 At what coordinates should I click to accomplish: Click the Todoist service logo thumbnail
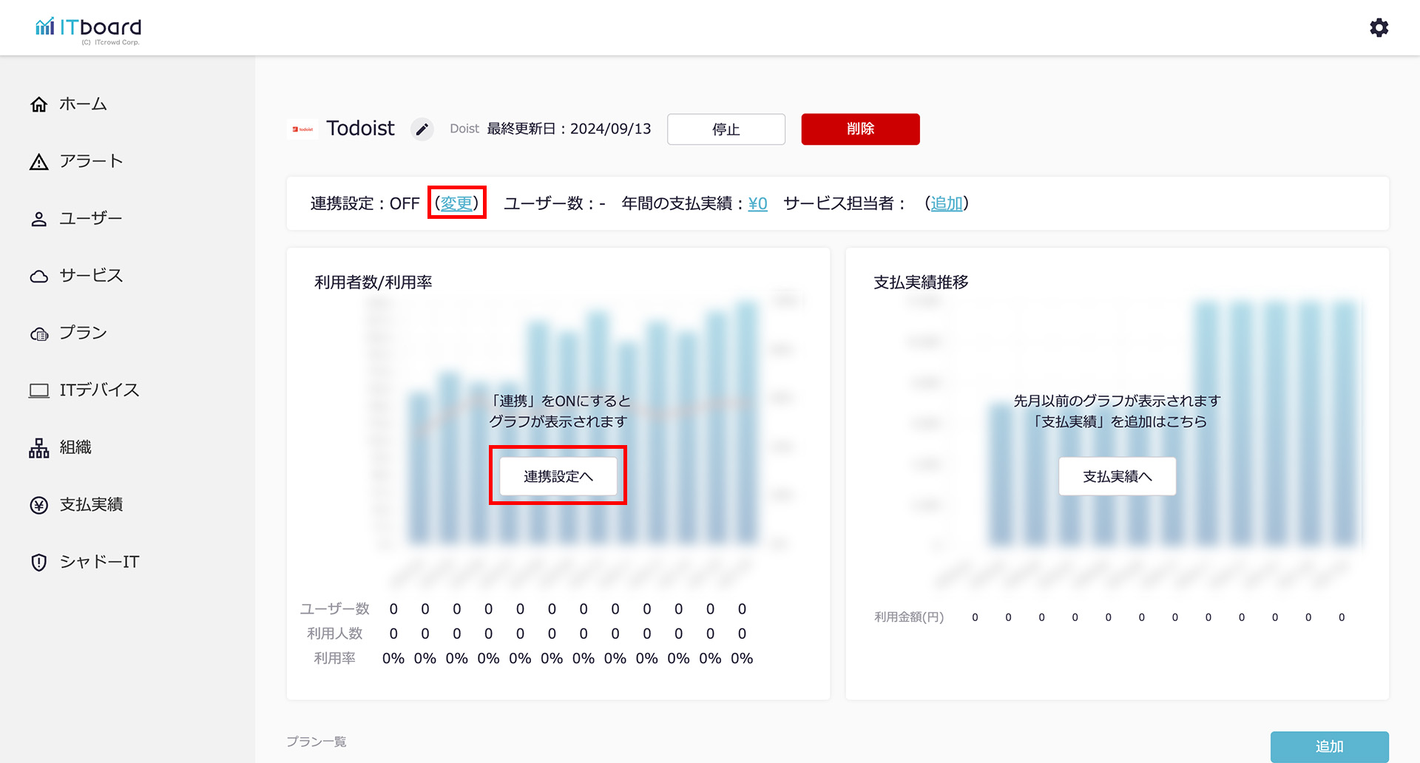click(x=302, y=129)
